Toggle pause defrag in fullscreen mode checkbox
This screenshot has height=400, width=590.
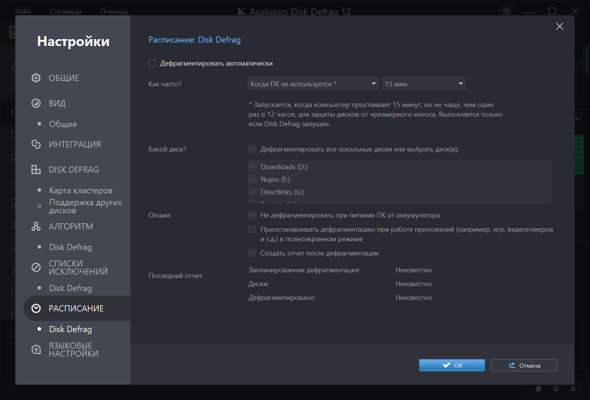click(x=252, y=229)
